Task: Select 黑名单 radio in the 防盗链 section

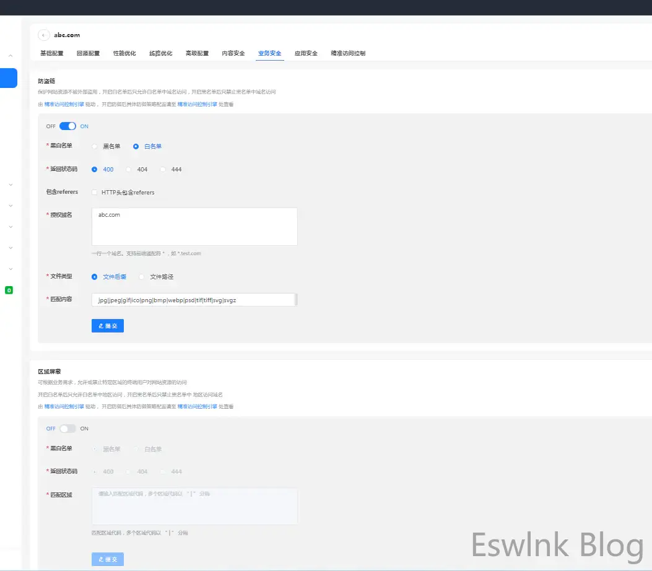Action: pyautogui.click(x=95, y=147)
